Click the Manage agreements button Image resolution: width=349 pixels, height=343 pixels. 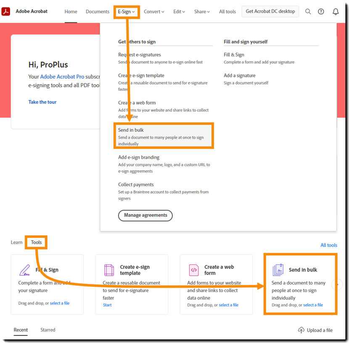pyautogui.click(x=145, y=215)
